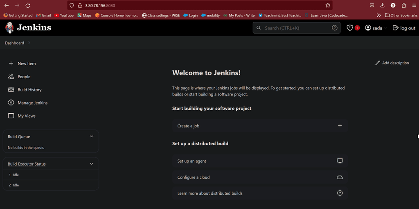Viewport: 419px width, 209px height.
Task: Click the help icon on Learn more row
Action: 340,193
